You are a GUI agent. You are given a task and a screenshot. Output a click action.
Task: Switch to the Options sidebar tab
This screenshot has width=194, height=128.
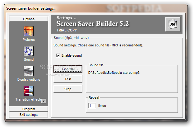pyautogui.click(x=29, y=19)
